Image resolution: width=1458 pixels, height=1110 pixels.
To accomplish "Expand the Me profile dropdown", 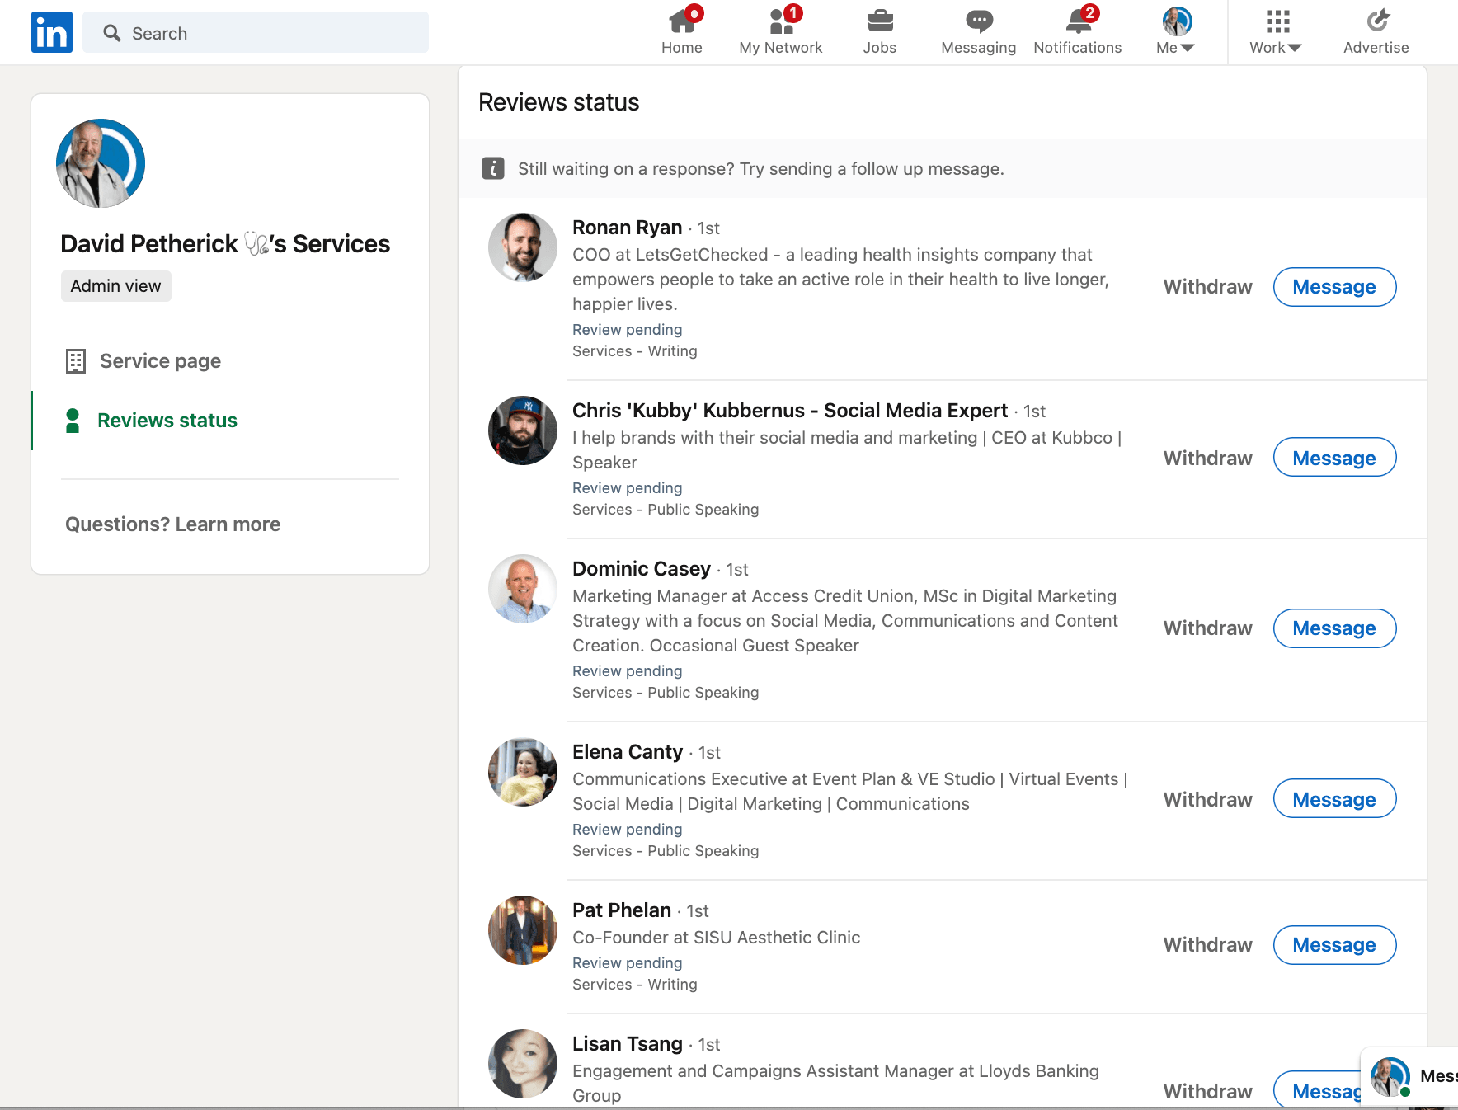I will (x=1177, y=32).
